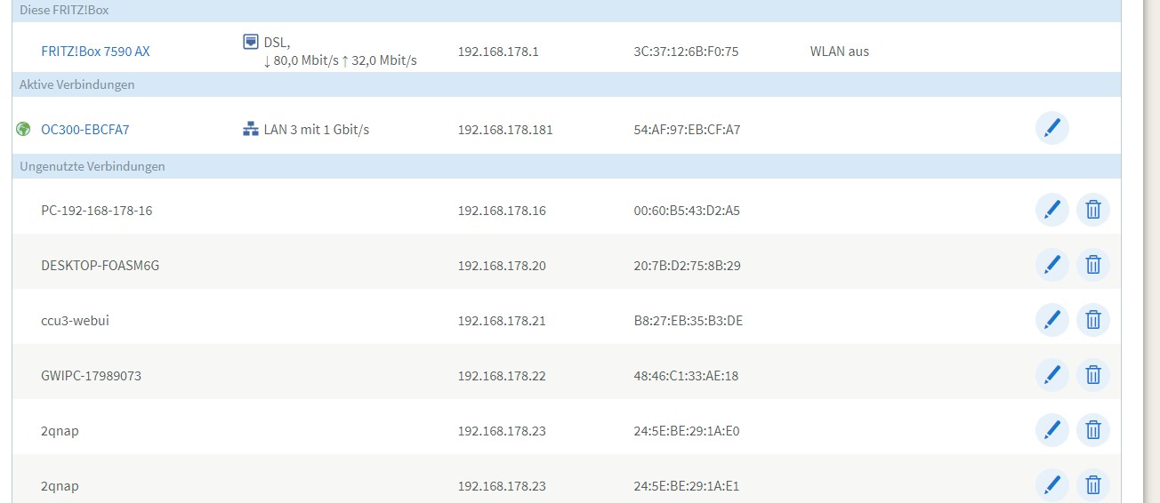Click the Ungenutzte Verbindungen section header
The height and width of the screenshot is (503, 1160).
click(566, 166)
